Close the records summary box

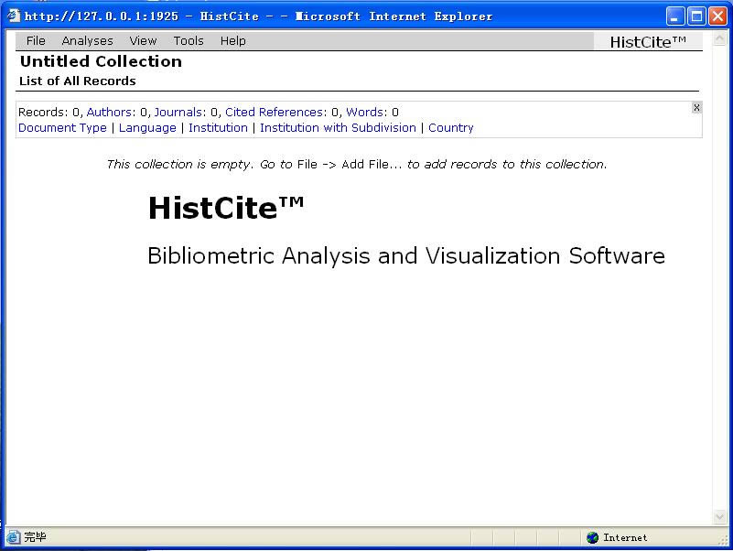tap(696, 108)
